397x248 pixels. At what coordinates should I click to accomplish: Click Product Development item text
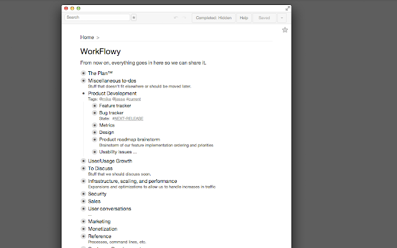112,94
